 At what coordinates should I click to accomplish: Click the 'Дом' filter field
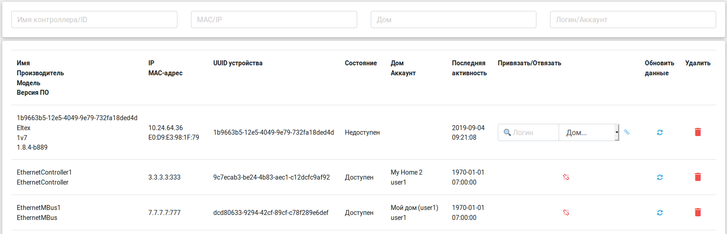coord(453,19)
